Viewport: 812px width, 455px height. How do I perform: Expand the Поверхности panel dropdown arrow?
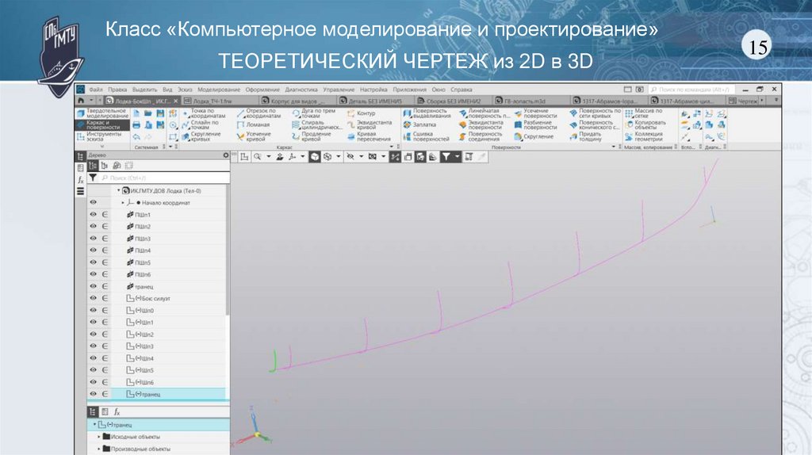[614, 147]
